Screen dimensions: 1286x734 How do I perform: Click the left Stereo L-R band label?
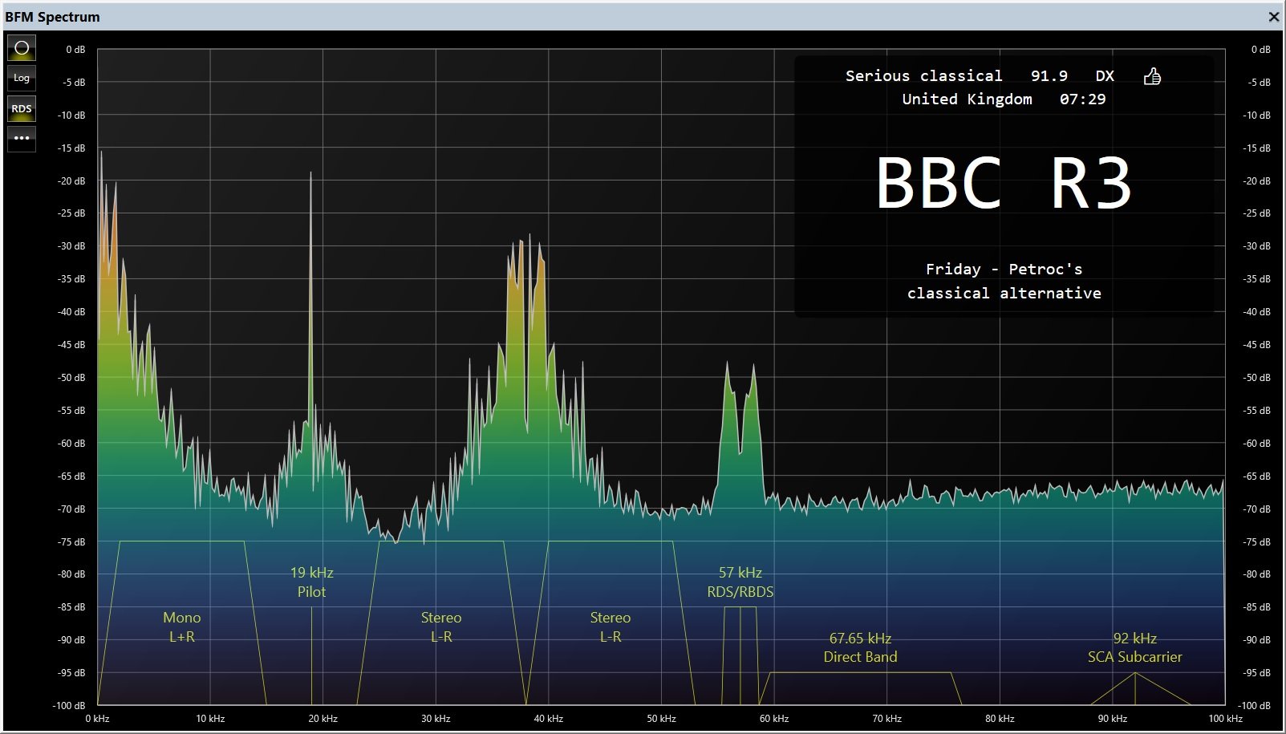point(441,627)
